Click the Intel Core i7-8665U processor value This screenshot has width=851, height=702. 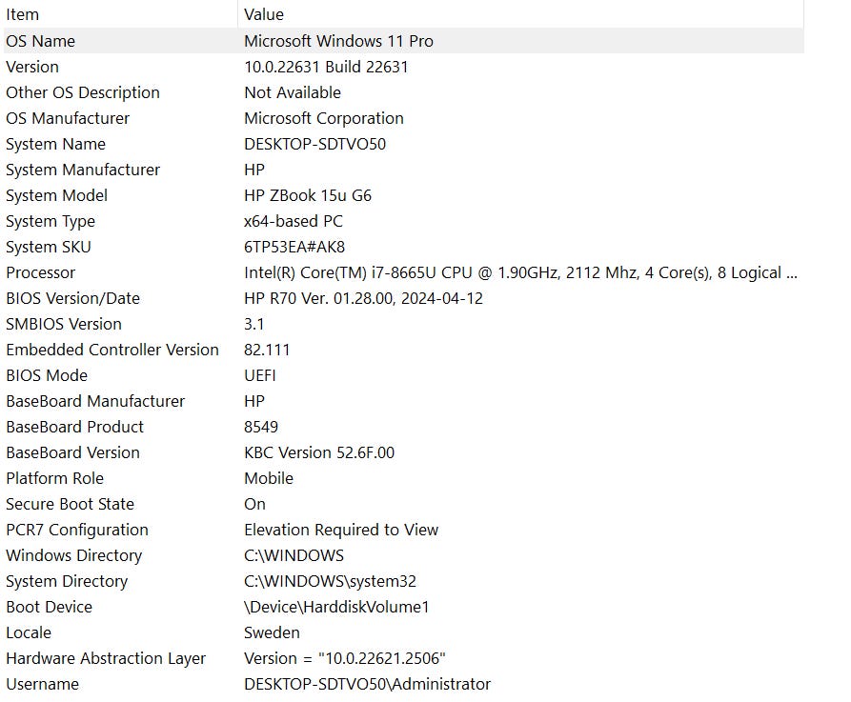521,272
